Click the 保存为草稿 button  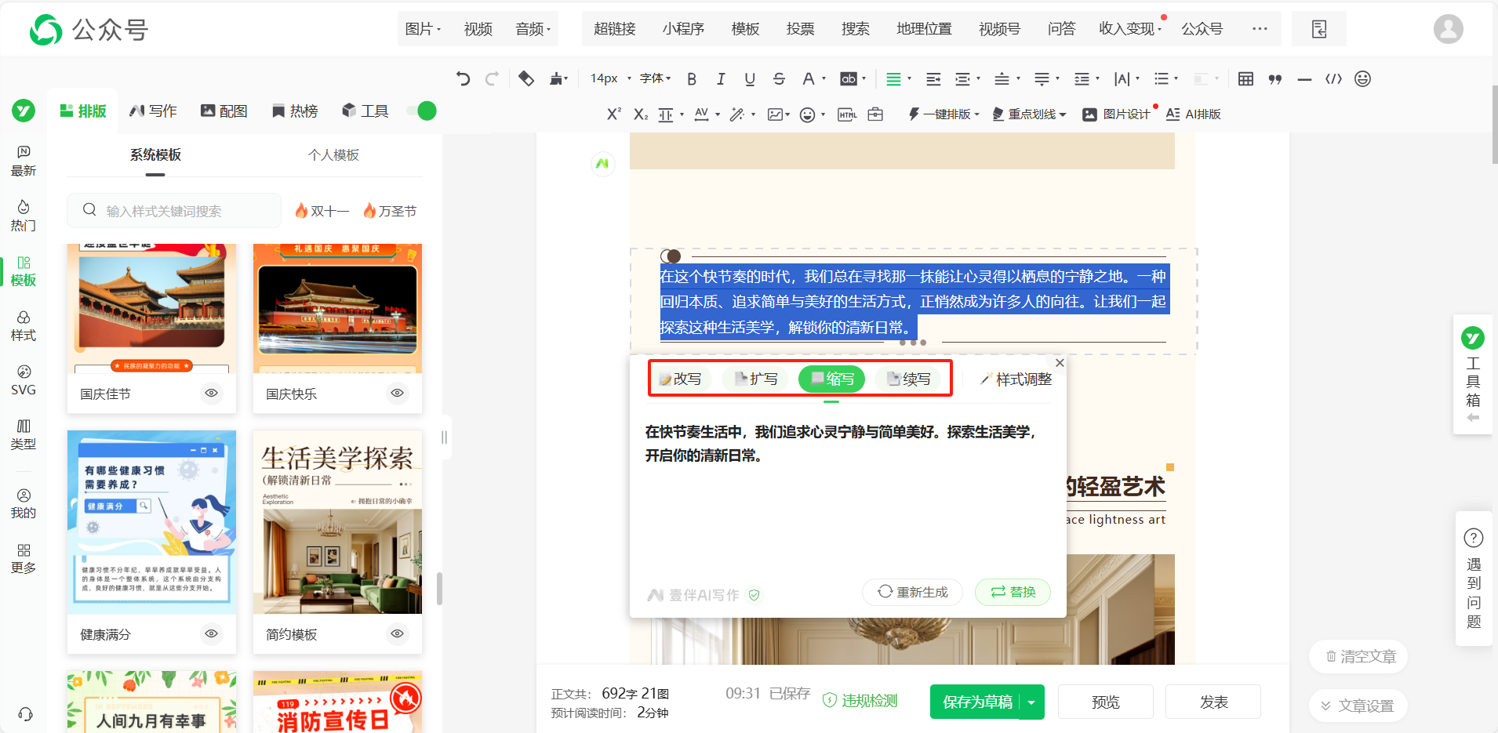976,702
